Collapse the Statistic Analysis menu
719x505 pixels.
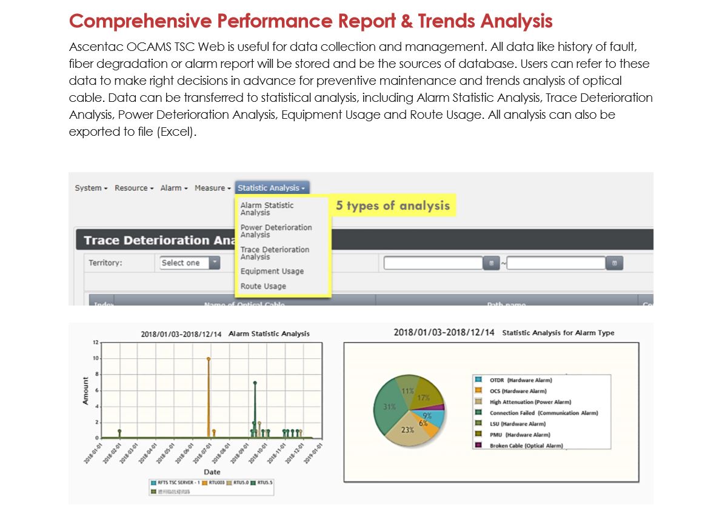click(272, 189)
